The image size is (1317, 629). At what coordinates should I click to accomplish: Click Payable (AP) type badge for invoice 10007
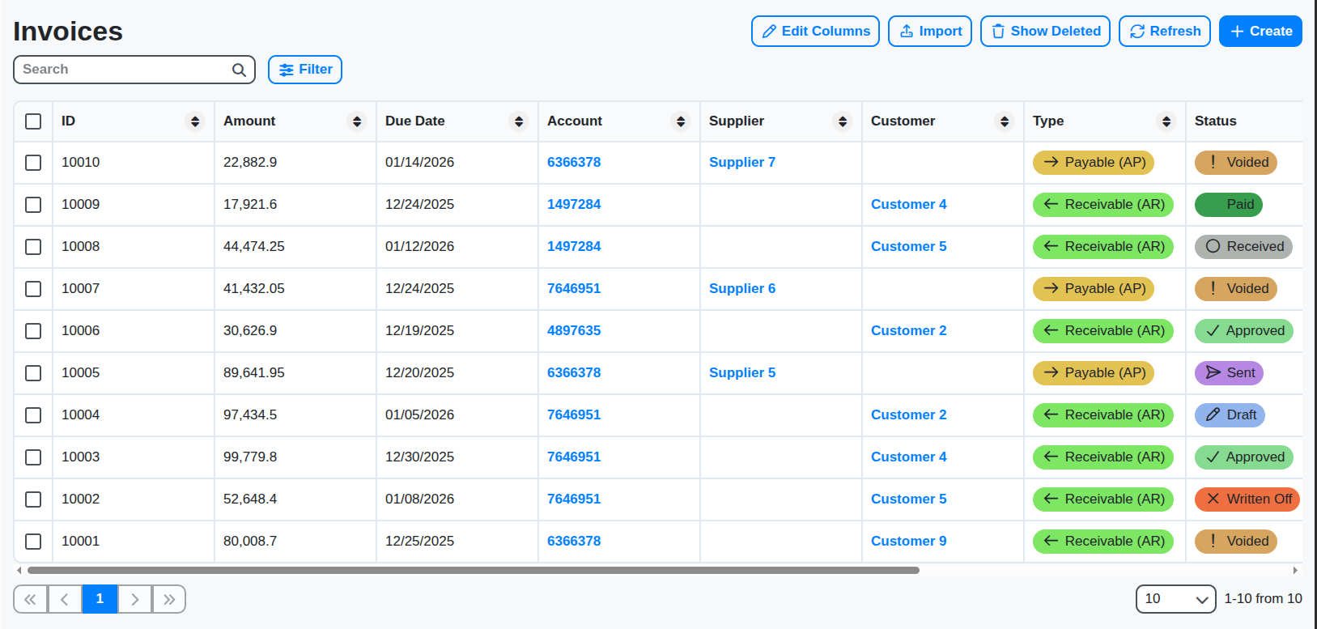(x=1094, y=289)
